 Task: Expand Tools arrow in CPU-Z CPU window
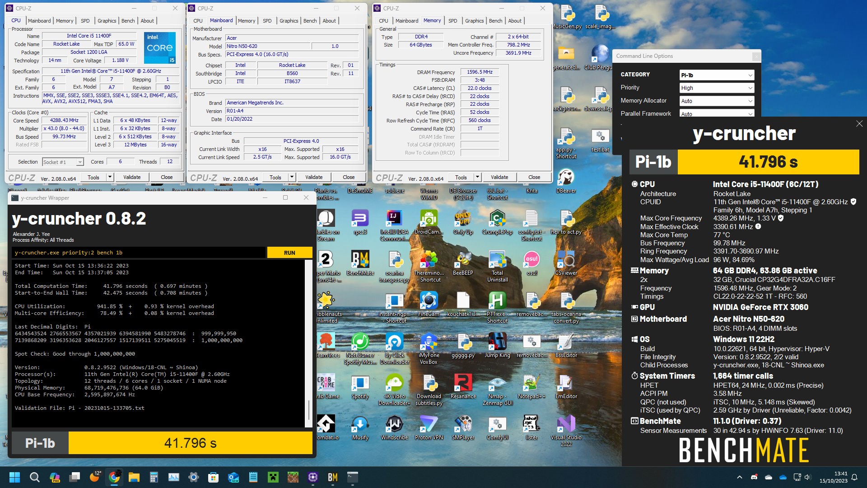pyautogui.click(x=110, y=177)
